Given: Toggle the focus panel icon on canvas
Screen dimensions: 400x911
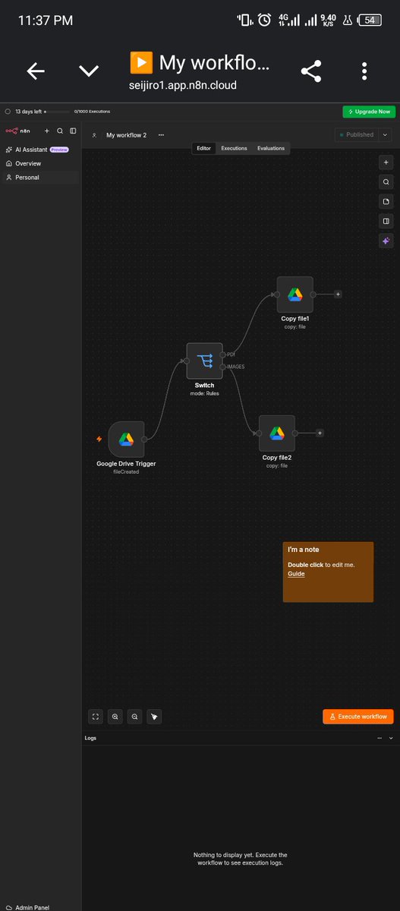Looking at the screenshot, I should point(386,222).
